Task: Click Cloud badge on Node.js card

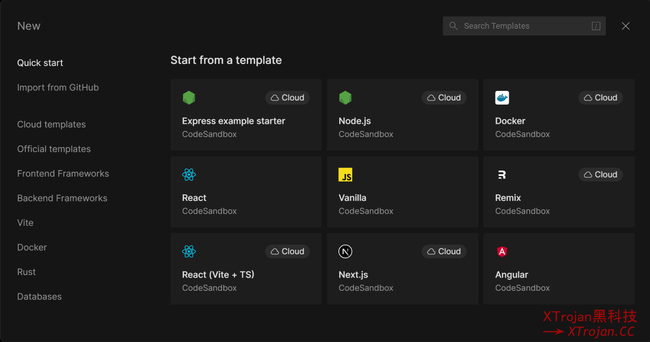Action: (444, 98)
